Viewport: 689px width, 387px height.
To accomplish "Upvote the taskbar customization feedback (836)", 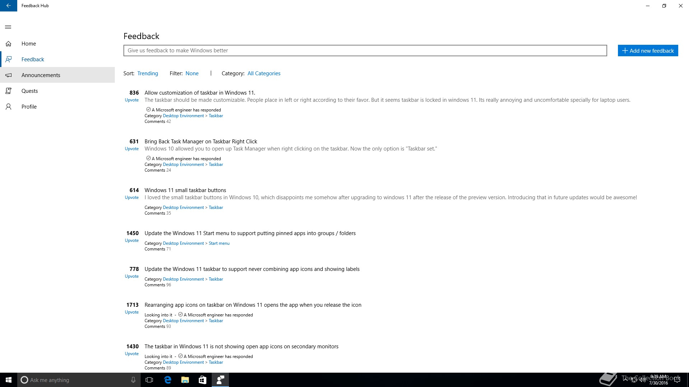I will (x=132, y=100).
